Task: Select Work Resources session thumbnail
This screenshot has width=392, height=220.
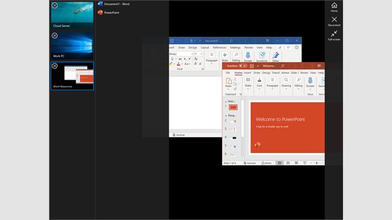Action: coord(72,76)
